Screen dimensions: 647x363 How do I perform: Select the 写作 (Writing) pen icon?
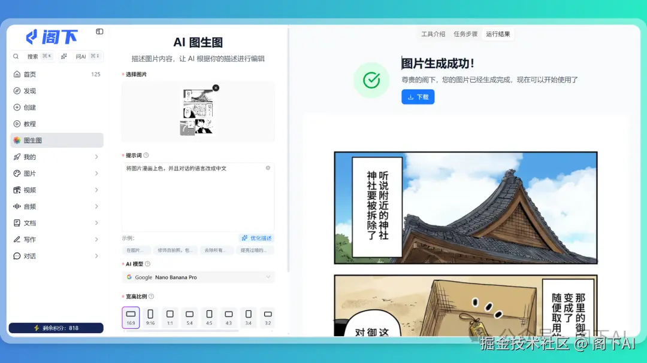click(16, 239)
